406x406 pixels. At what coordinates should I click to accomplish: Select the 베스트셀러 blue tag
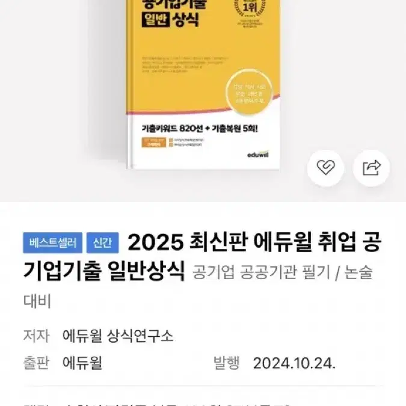(x=53, y=243)
